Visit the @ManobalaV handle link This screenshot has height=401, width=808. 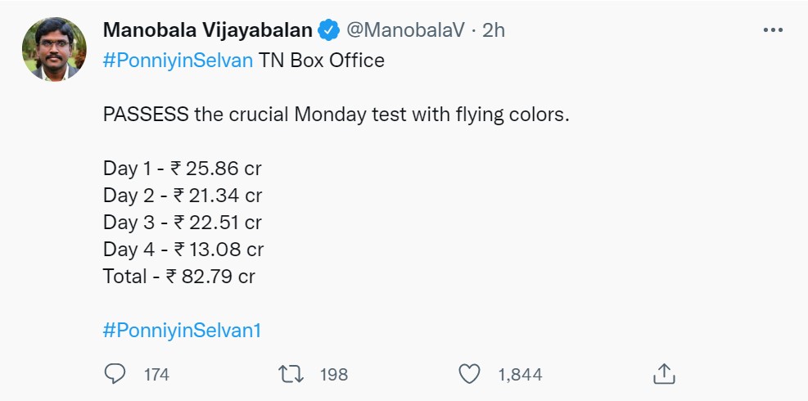pos(405,31)
